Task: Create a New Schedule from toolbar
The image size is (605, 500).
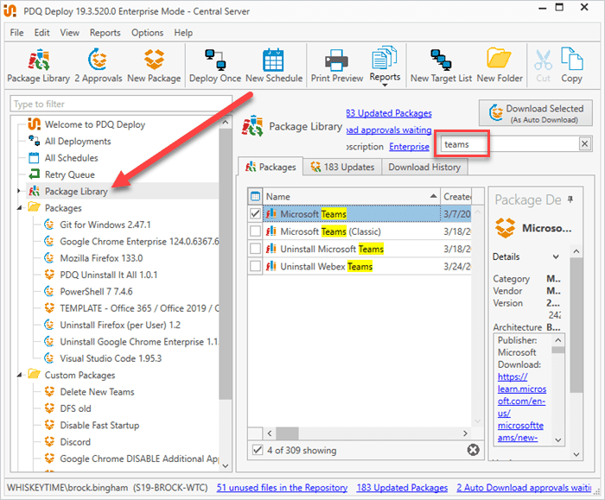Action: 274,66
